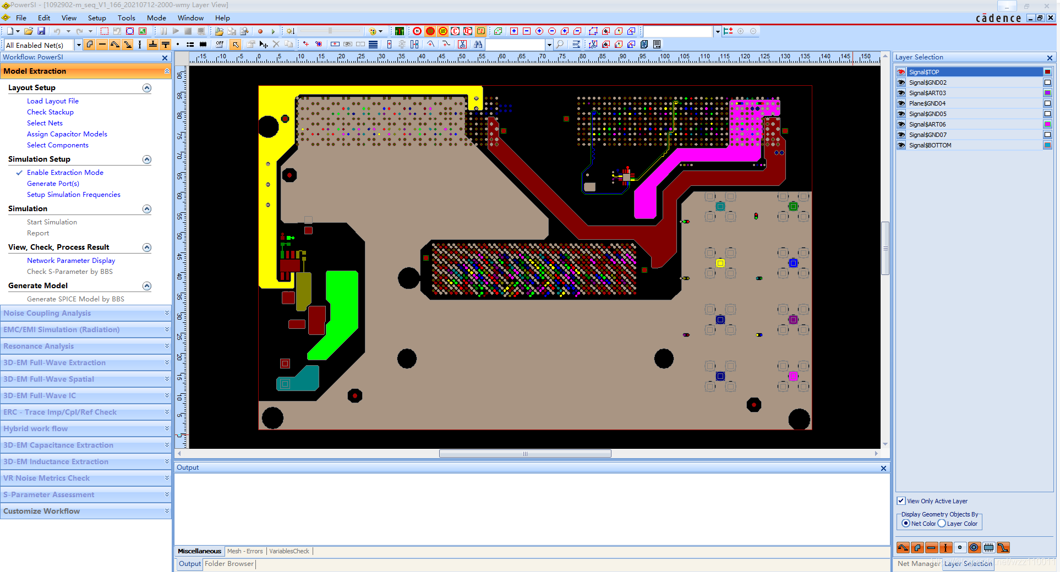Click the square zoom-in plus icon
Viewport: 1060px width, 572px height.
[x=514, y=31]
